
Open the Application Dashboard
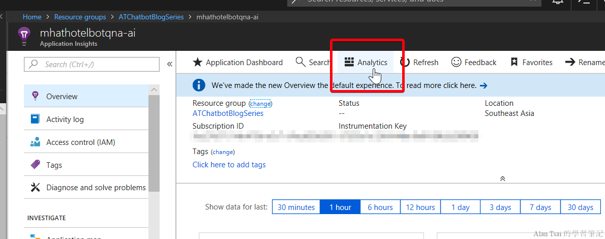coord(237,62)
